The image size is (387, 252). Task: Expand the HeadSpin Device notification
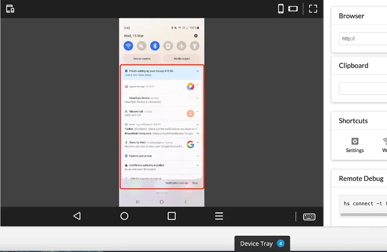point(197,98)
